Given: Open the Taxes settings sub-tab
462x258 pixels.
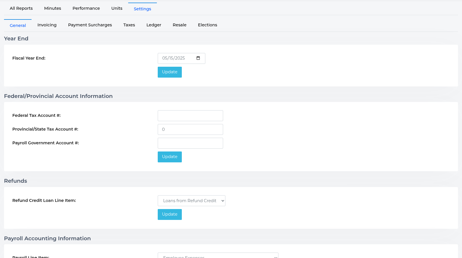Looking at the screenshot, I should (129, 25).
